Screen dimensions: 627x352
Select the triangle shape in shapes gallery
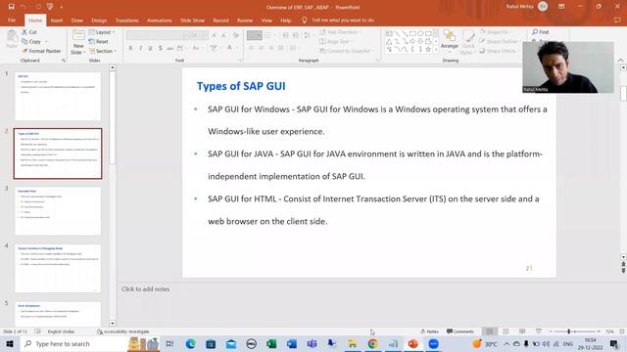click(x=389, y=41)
